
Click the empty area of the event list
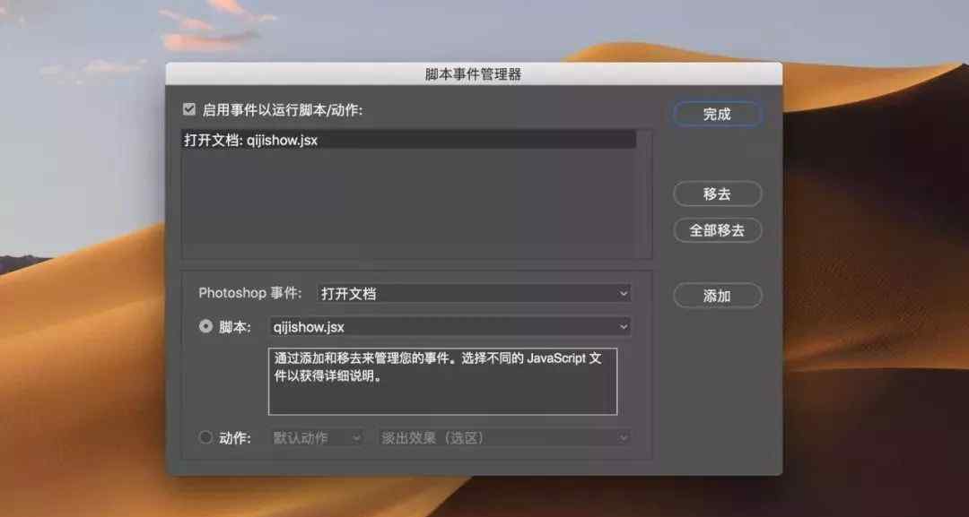click(x=409, y=203)
